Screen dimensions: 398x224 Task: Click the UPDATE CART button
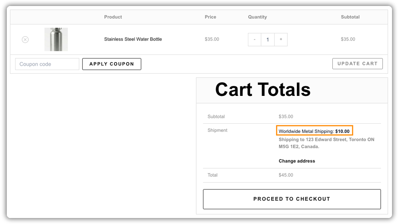tap(357, 64)
